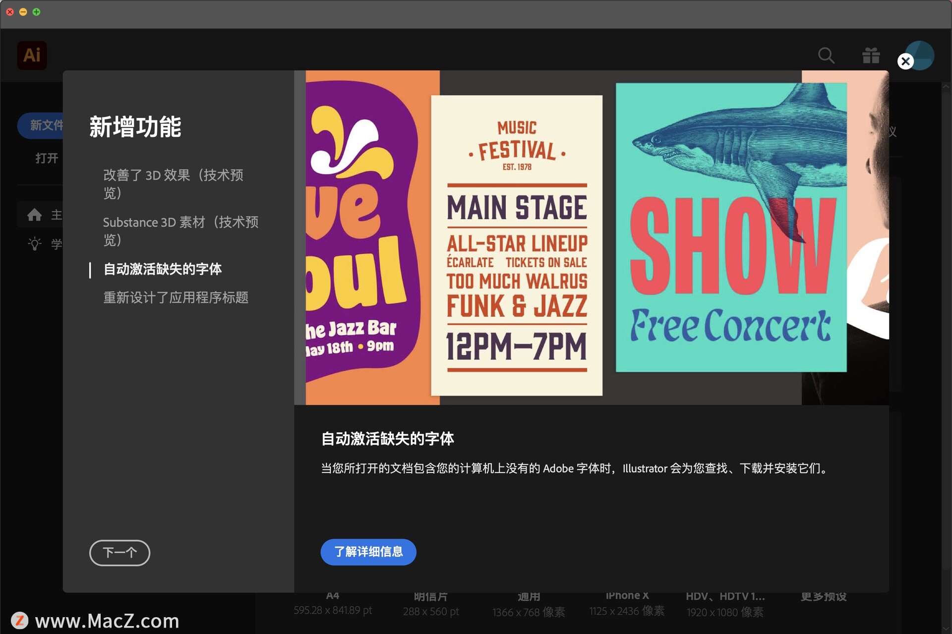Click the 打开 open button

point(47,158)
